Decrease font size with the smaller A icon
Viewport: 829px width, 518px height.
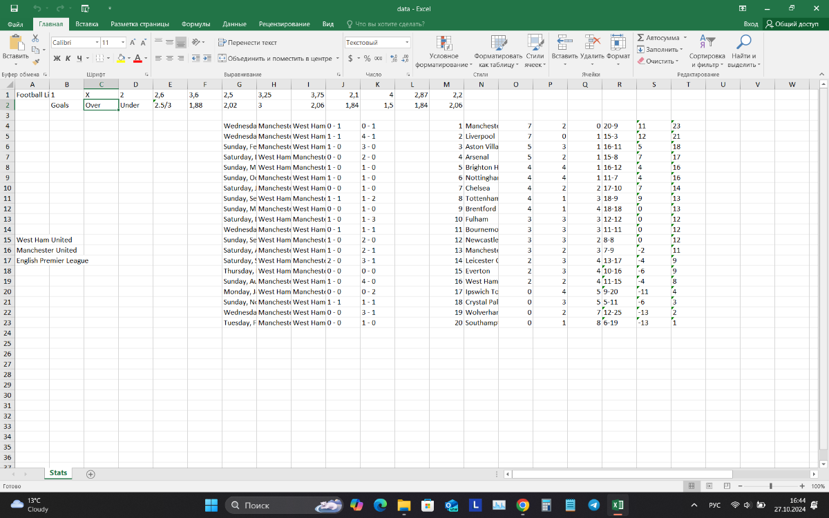143,42
